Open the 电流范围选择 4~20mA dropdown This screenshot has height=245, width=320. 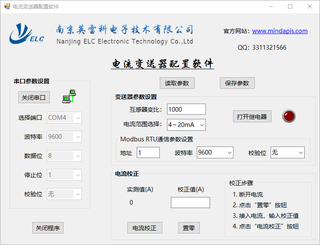(186, 125)
